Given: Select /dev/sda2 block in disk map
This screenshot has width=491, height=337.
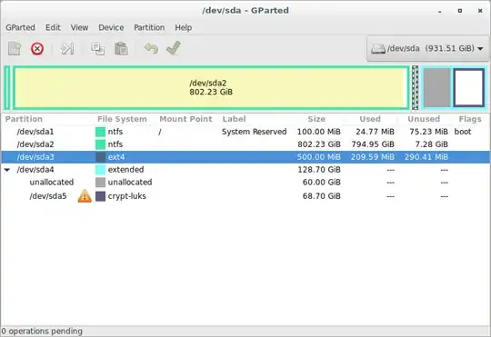Looking at the screenshot, I should tap(211, 87).
